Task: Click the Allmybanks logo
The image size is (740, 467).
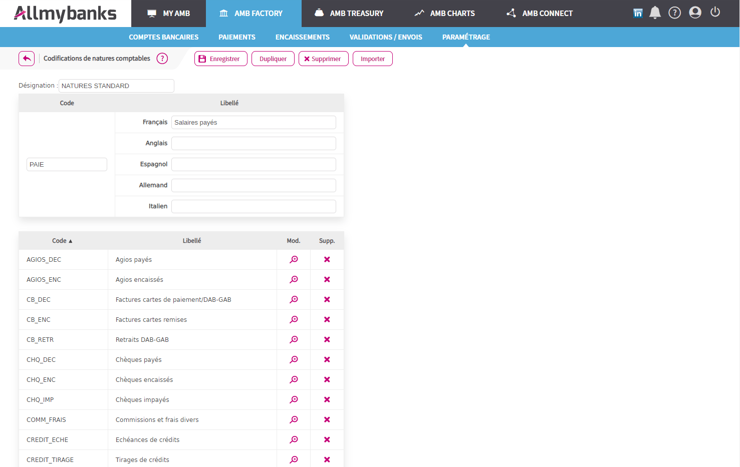Action: click(x=65, y=14)
